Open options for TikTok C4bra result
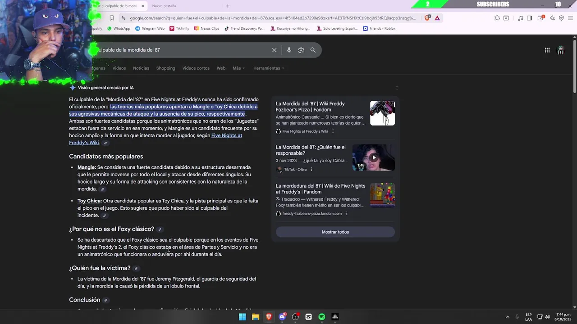 (311, 170)
